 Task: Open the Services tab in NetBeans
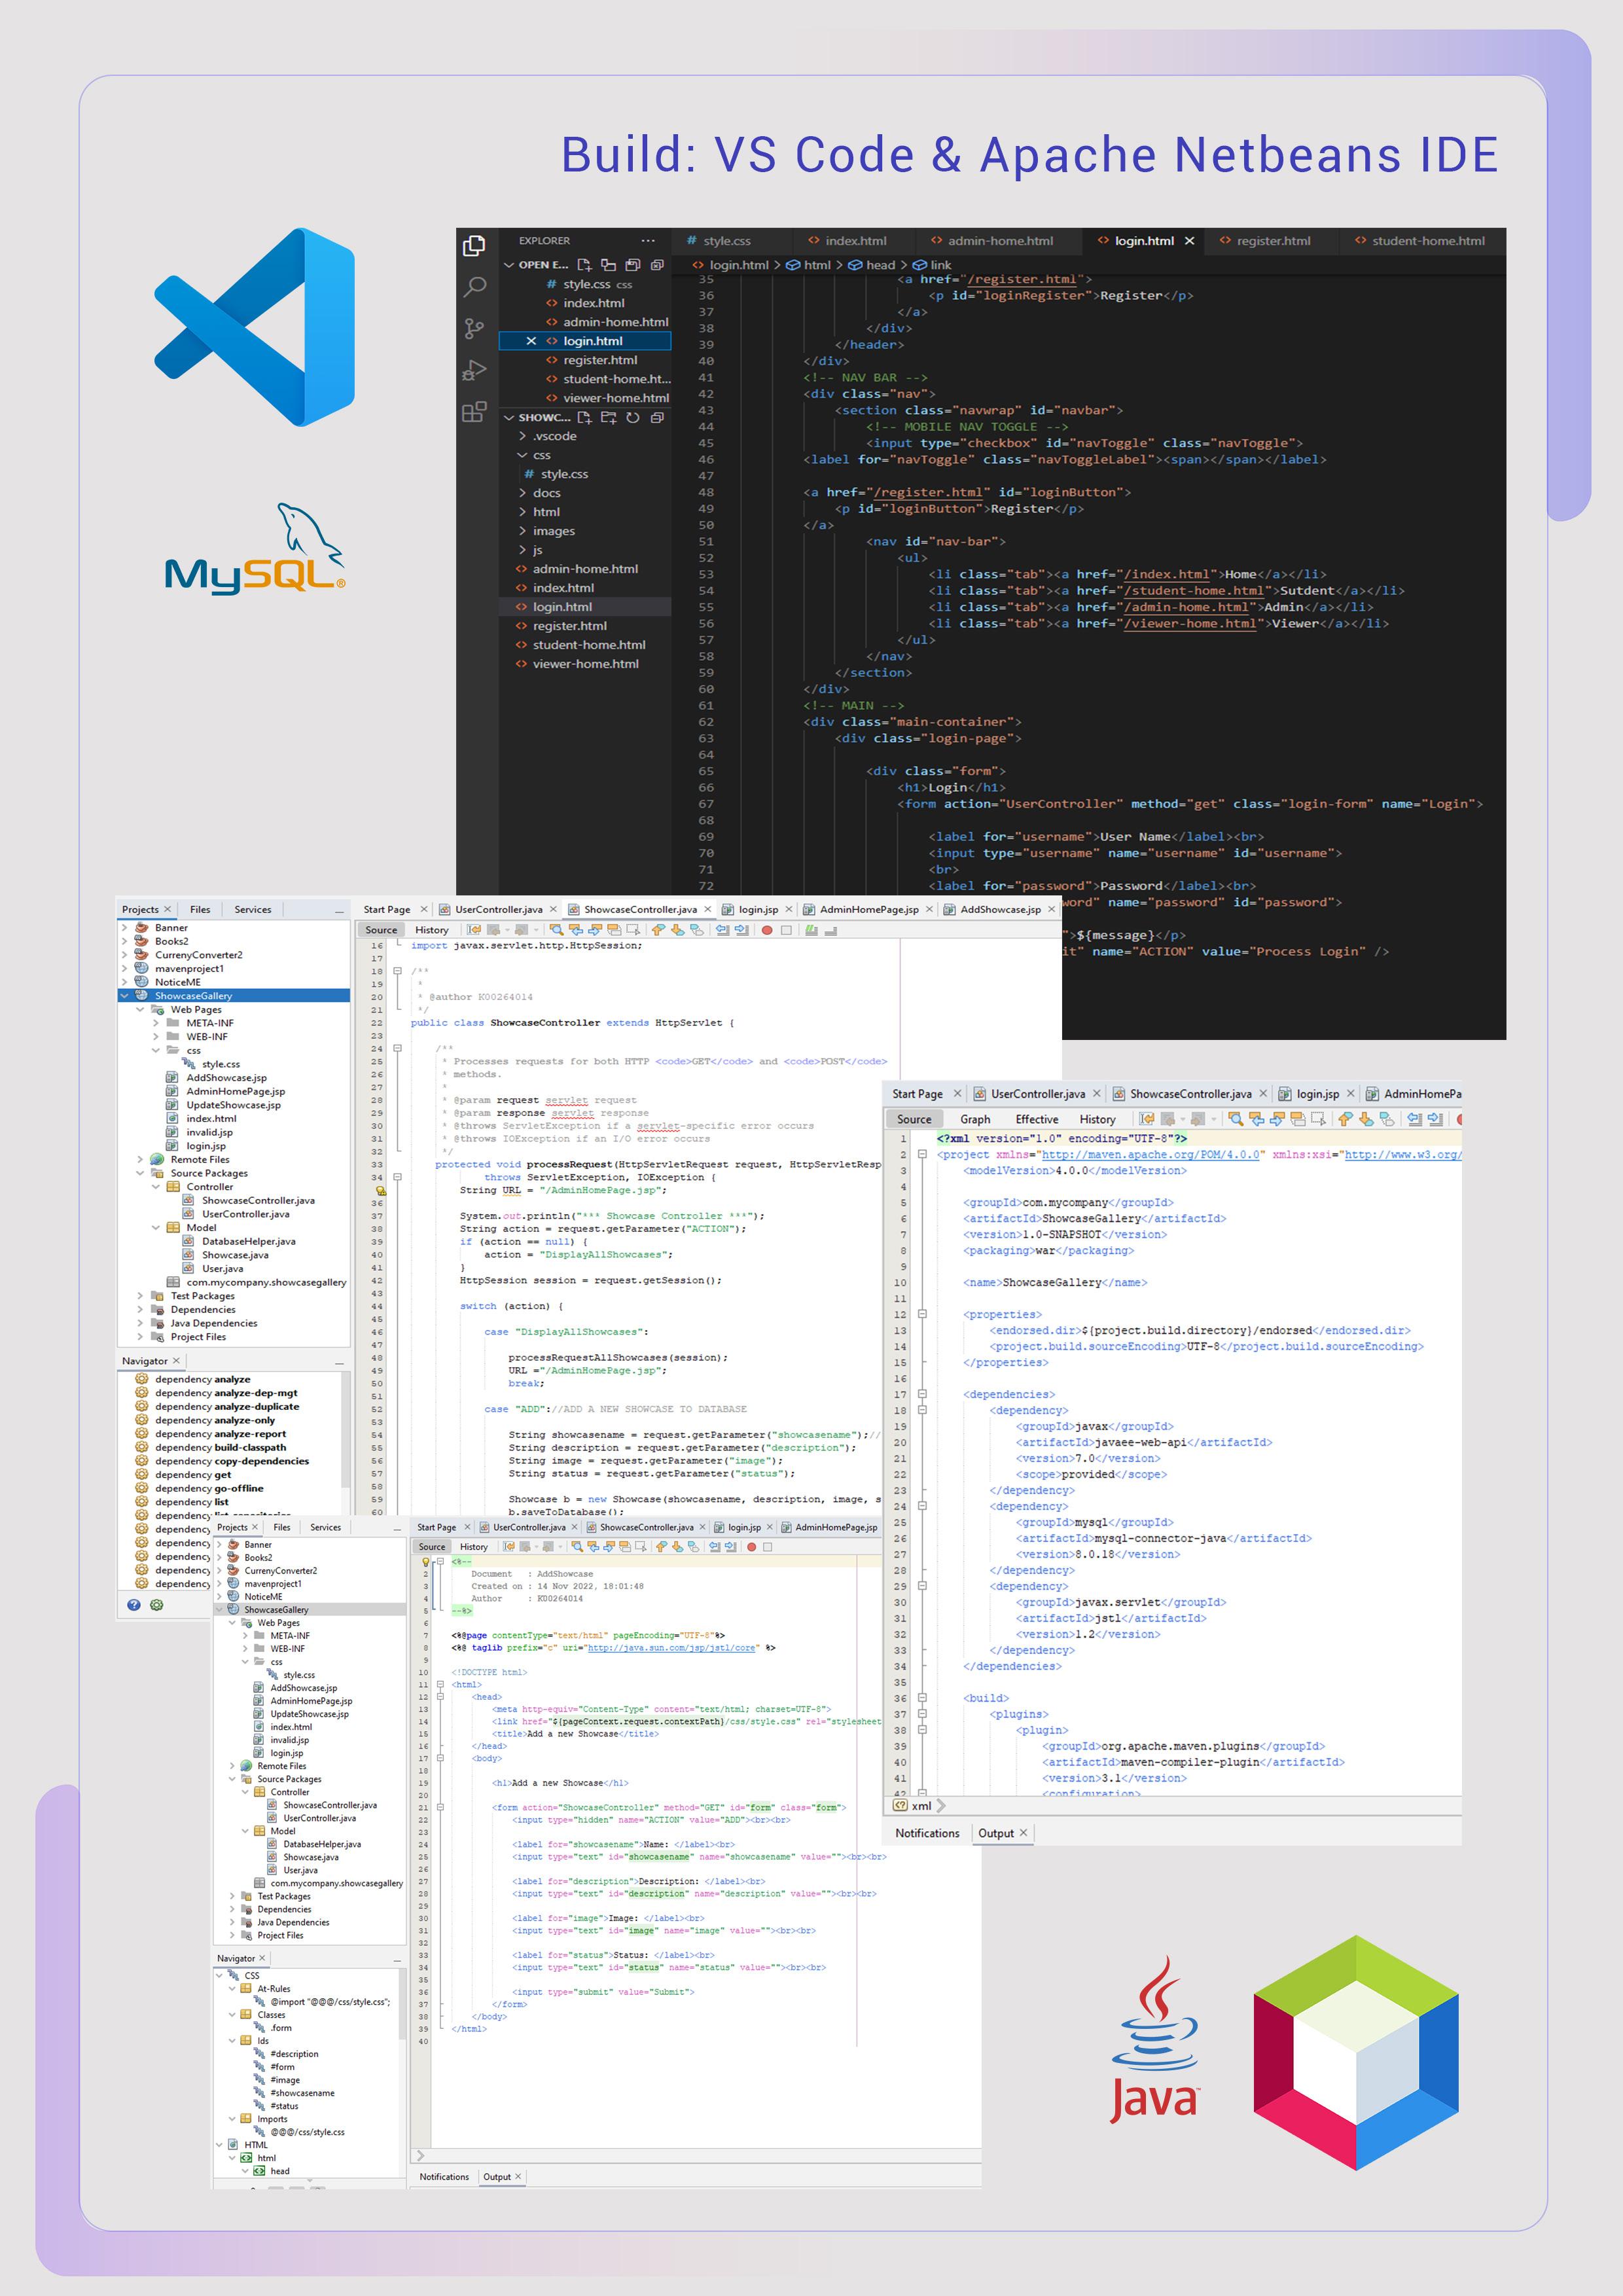(252, 910)
